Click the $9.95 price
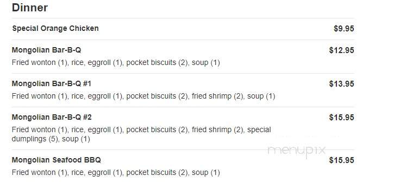Screen dimensions: 394x195 (344, 29)
